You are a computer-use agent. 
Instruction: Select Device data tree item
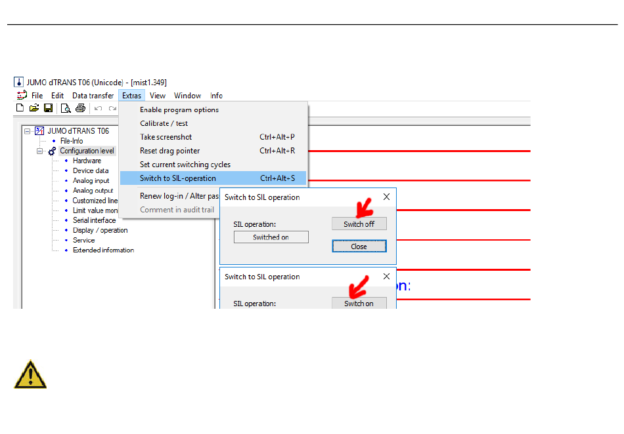(x=91, y=170)
